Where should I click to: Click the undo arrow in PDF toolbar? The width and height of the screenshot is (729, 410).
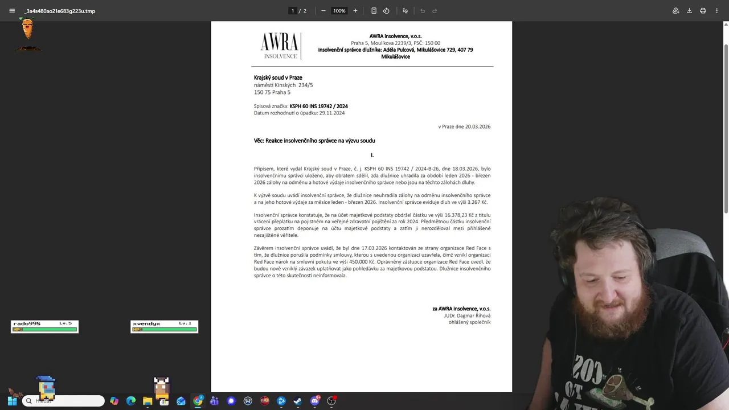[x=422, y=11]
